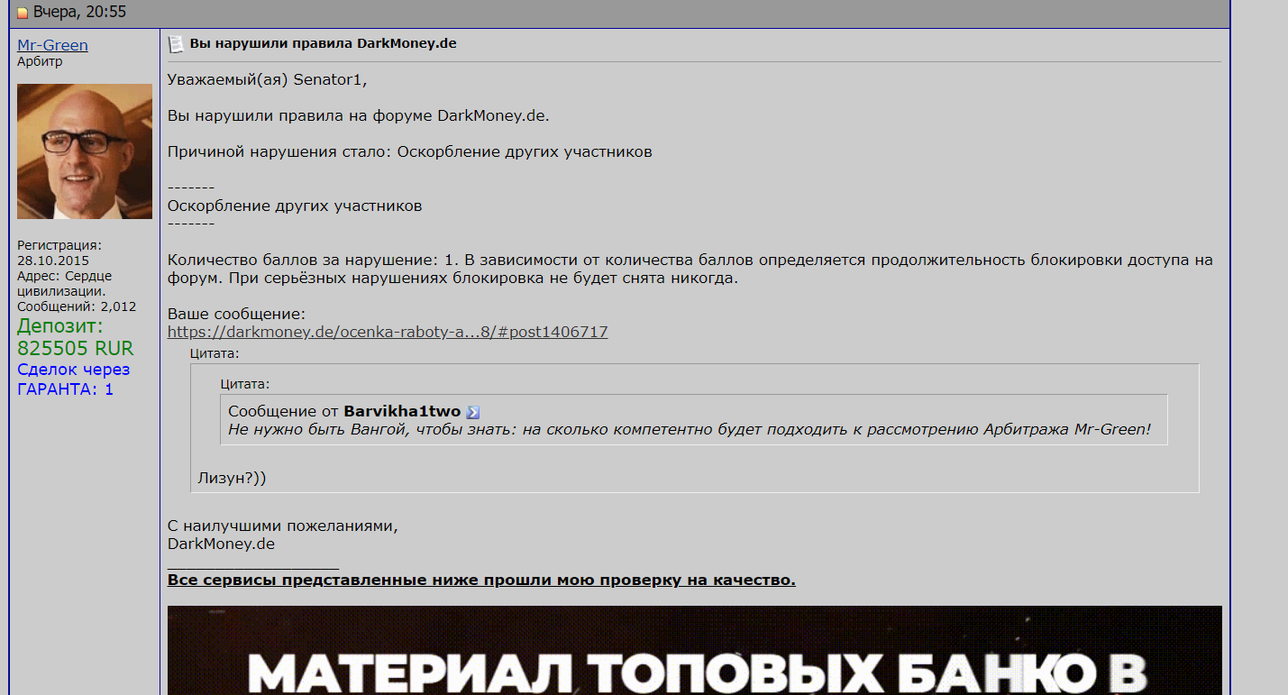Click the 'Адрес: Сердце цивилизации.' text
Screen dimensions: 1288x695
tap(65, 284)
